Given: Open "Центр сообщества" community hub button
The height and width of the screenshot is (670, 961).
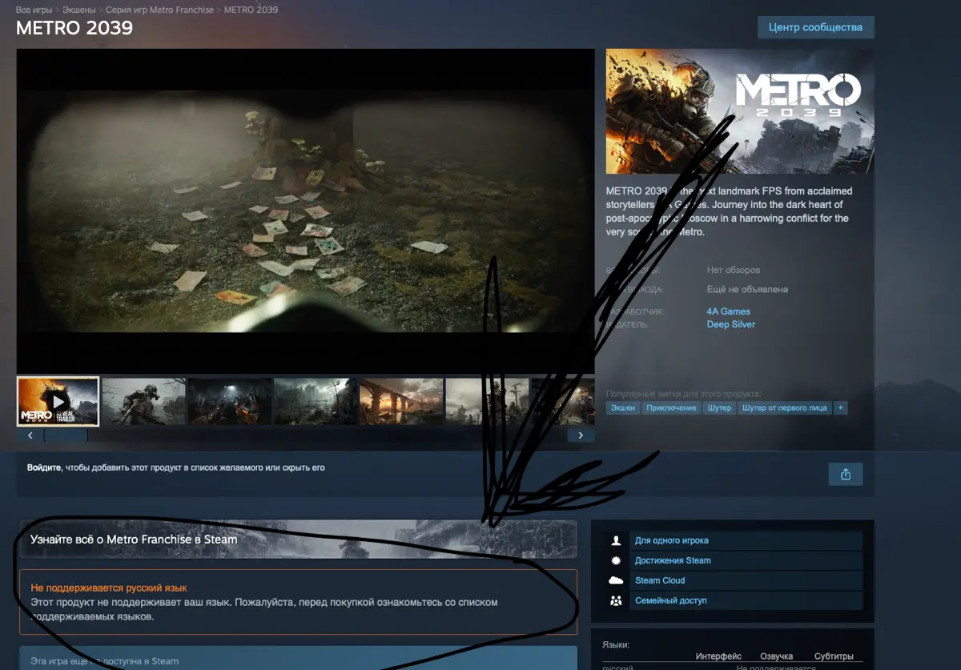Looking at the screenshot, I should click(x=815, y=27).
